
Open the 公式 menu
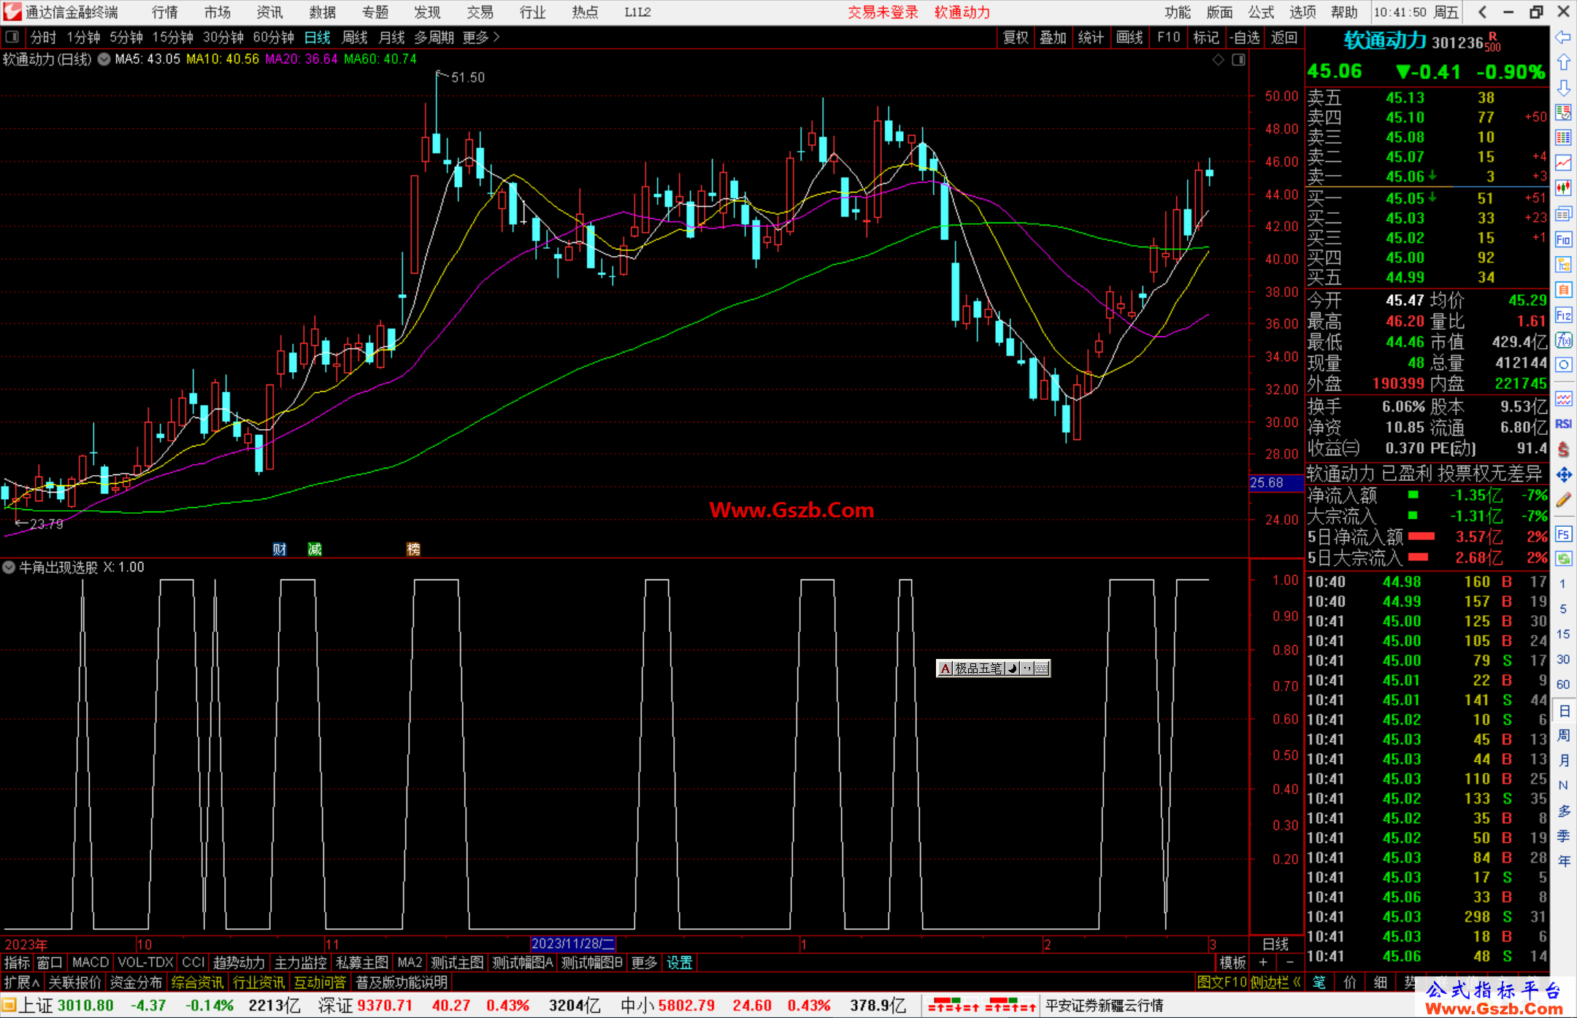point(1261,12)
